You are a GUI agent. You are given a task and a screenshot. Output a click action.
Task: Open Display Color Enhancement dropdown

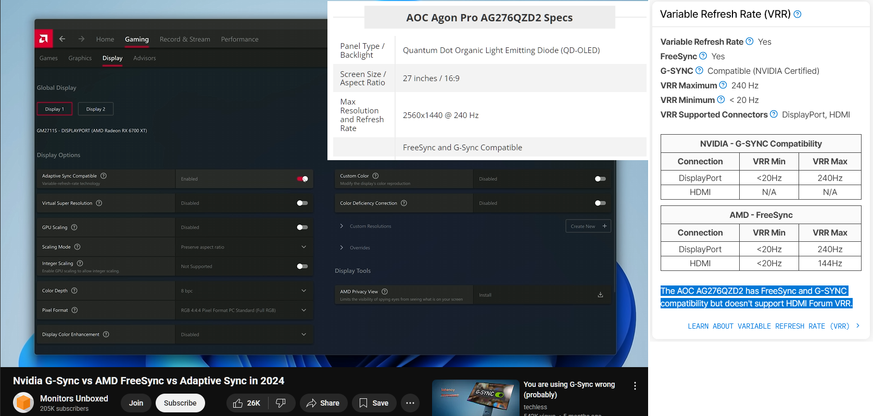coord(303,334)
